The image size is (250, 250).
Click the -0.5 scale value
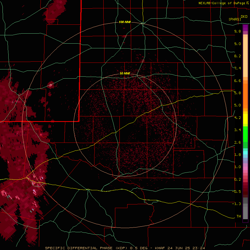tap(236, 192)
